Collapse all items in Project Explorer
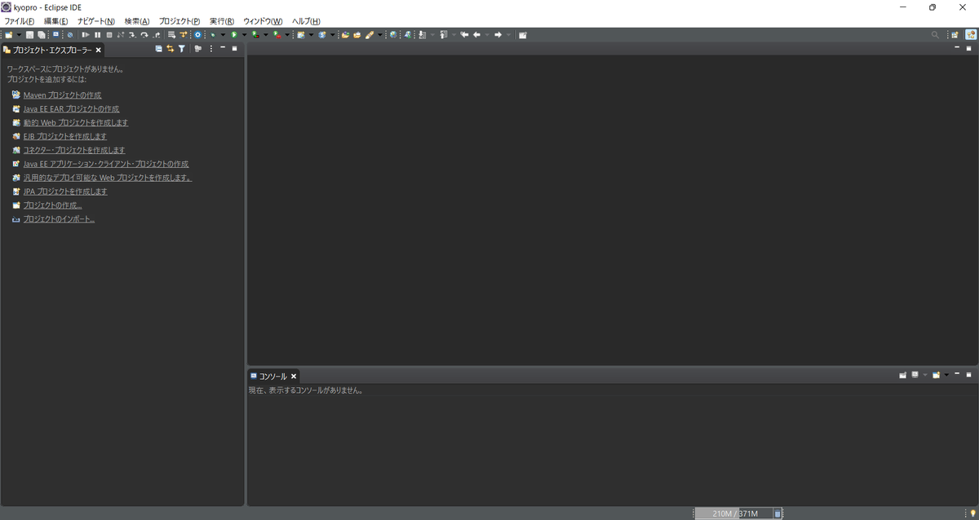979x520 pixels. [x=159, y=48]
